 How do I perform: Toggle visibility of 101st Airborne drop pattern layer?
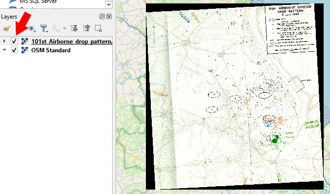[x=14, y=41]
